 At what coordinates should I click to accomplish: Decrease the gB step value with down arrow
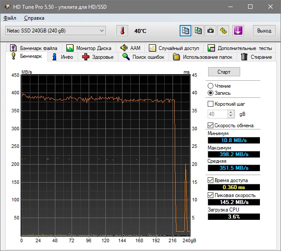coord(231,116)
